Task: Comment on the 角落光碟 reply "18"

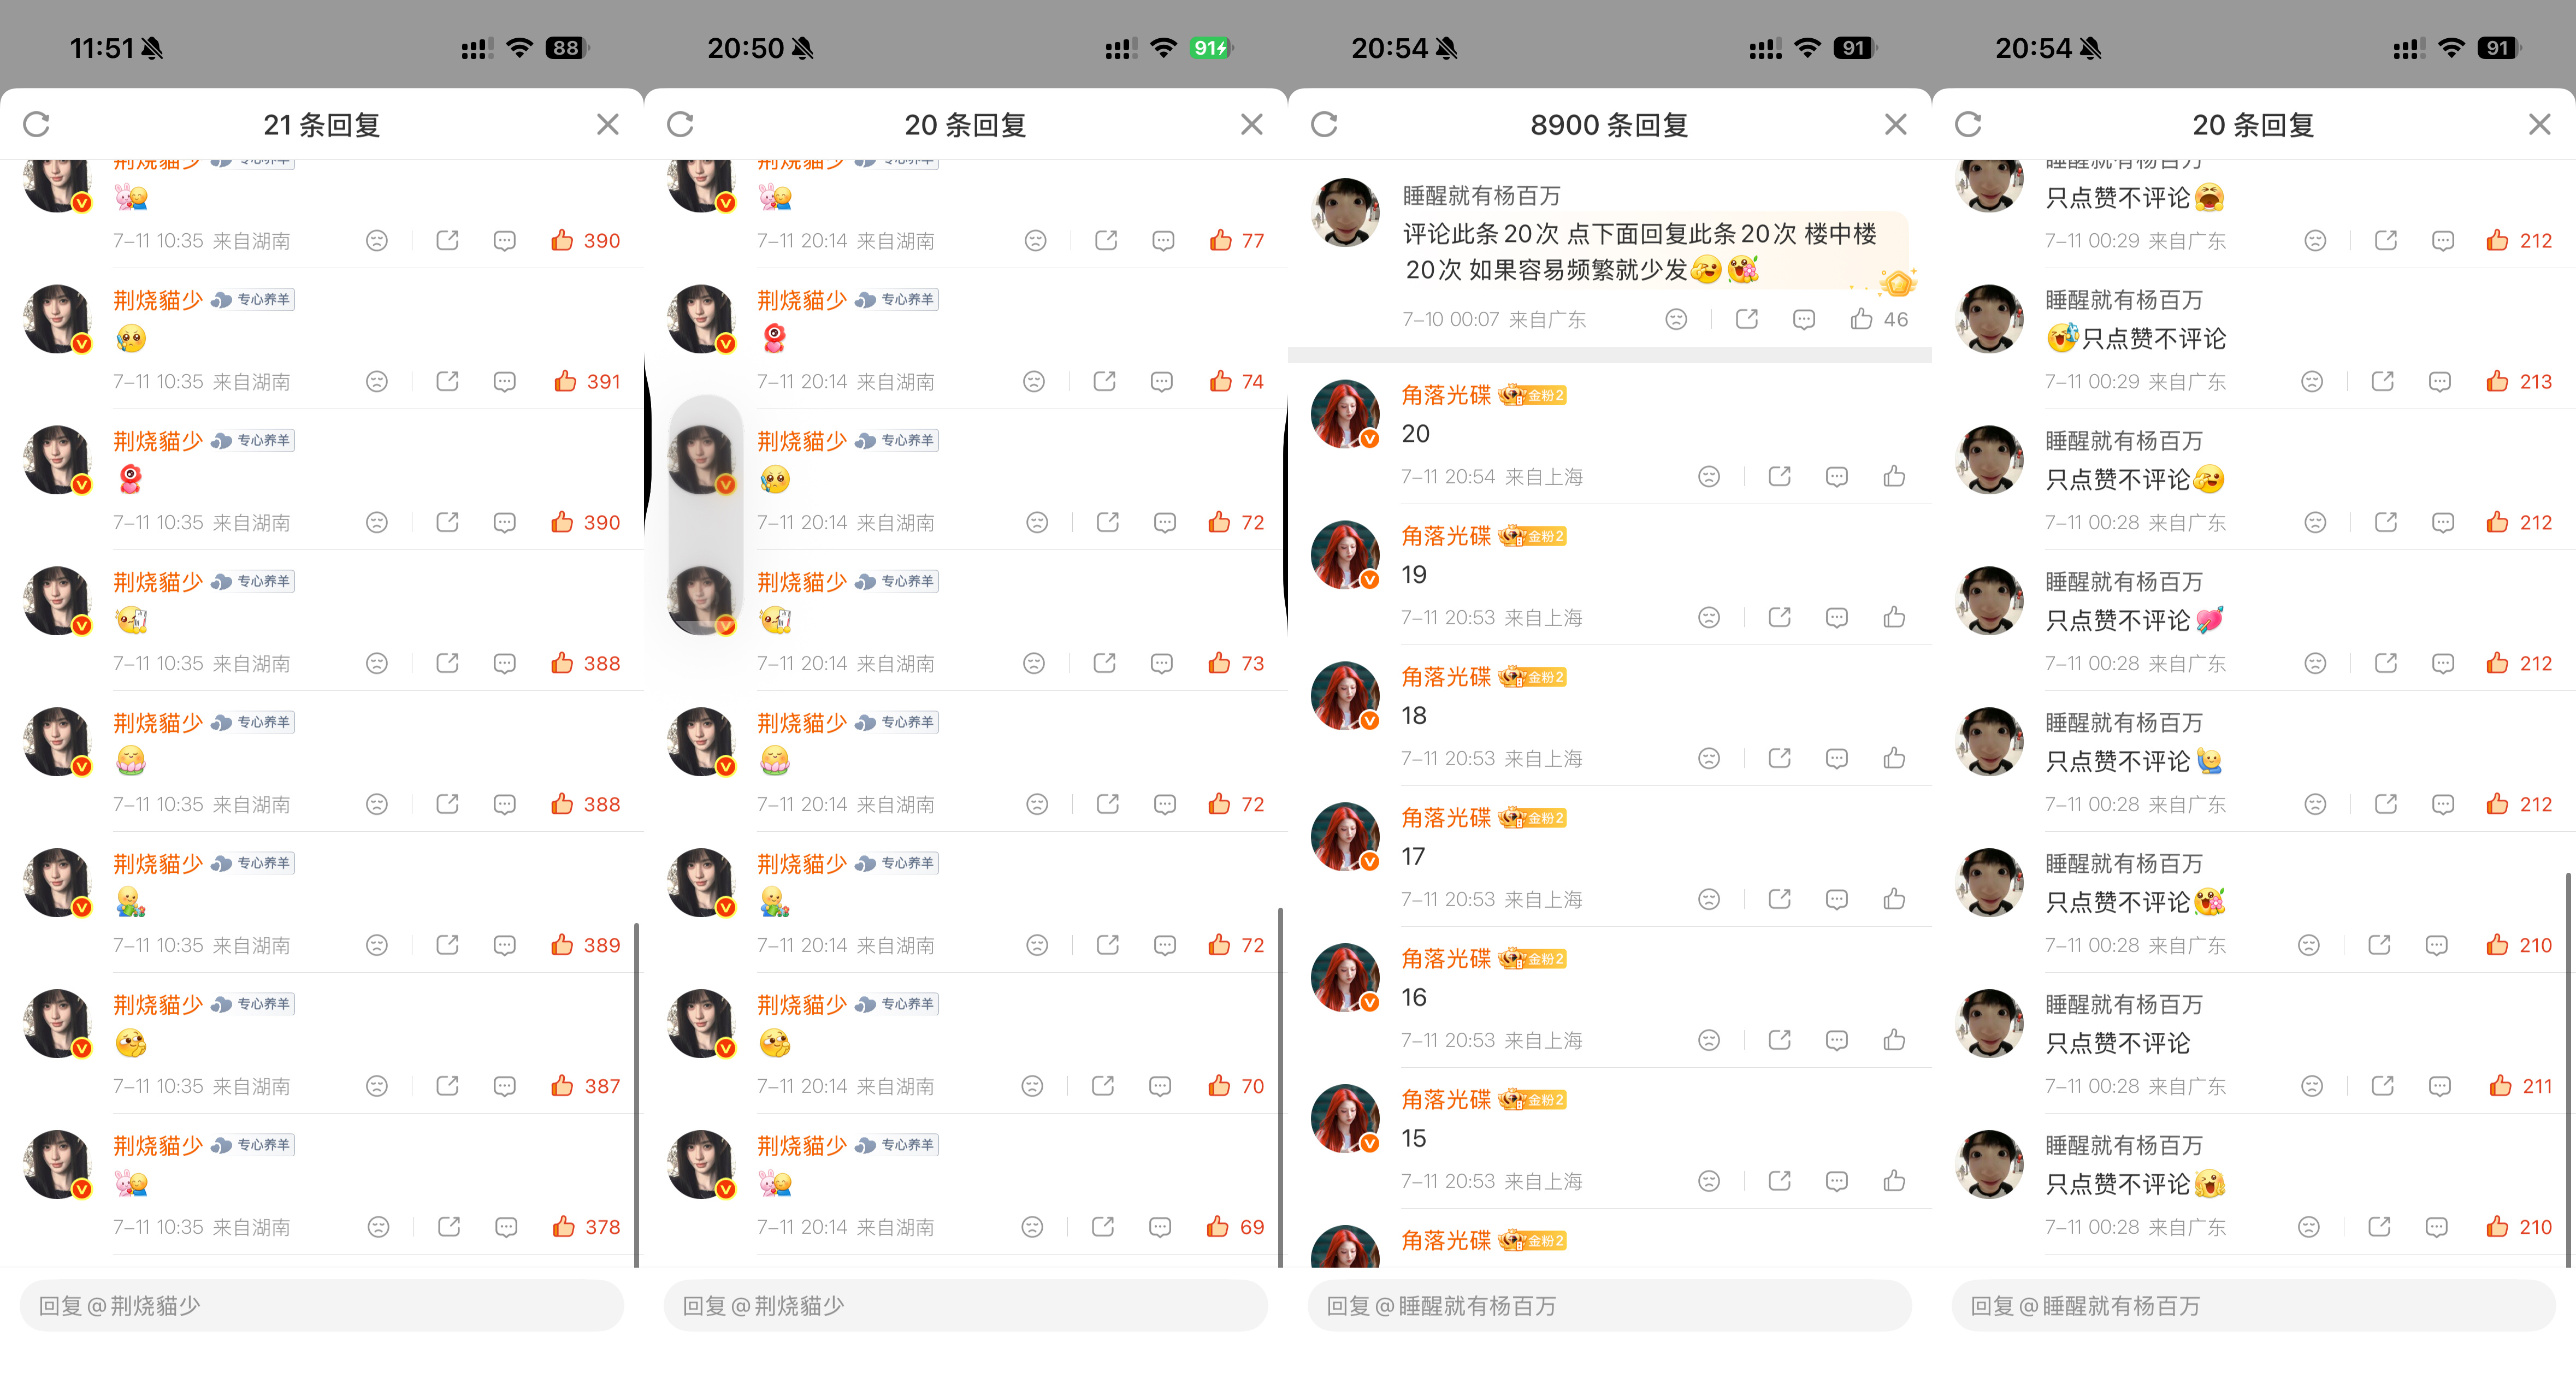Action: click(x=1837, y=758)
